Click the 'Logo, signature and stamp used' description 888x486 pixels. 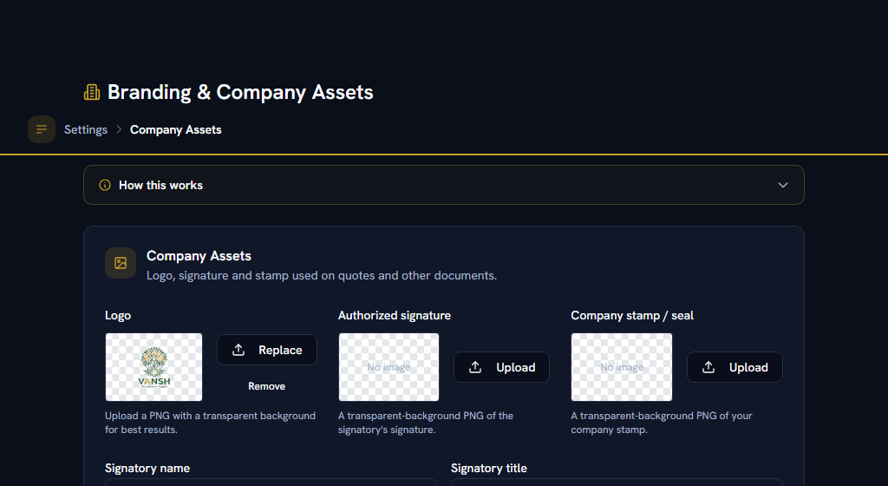pyautogui.click(x=322, y=275)
